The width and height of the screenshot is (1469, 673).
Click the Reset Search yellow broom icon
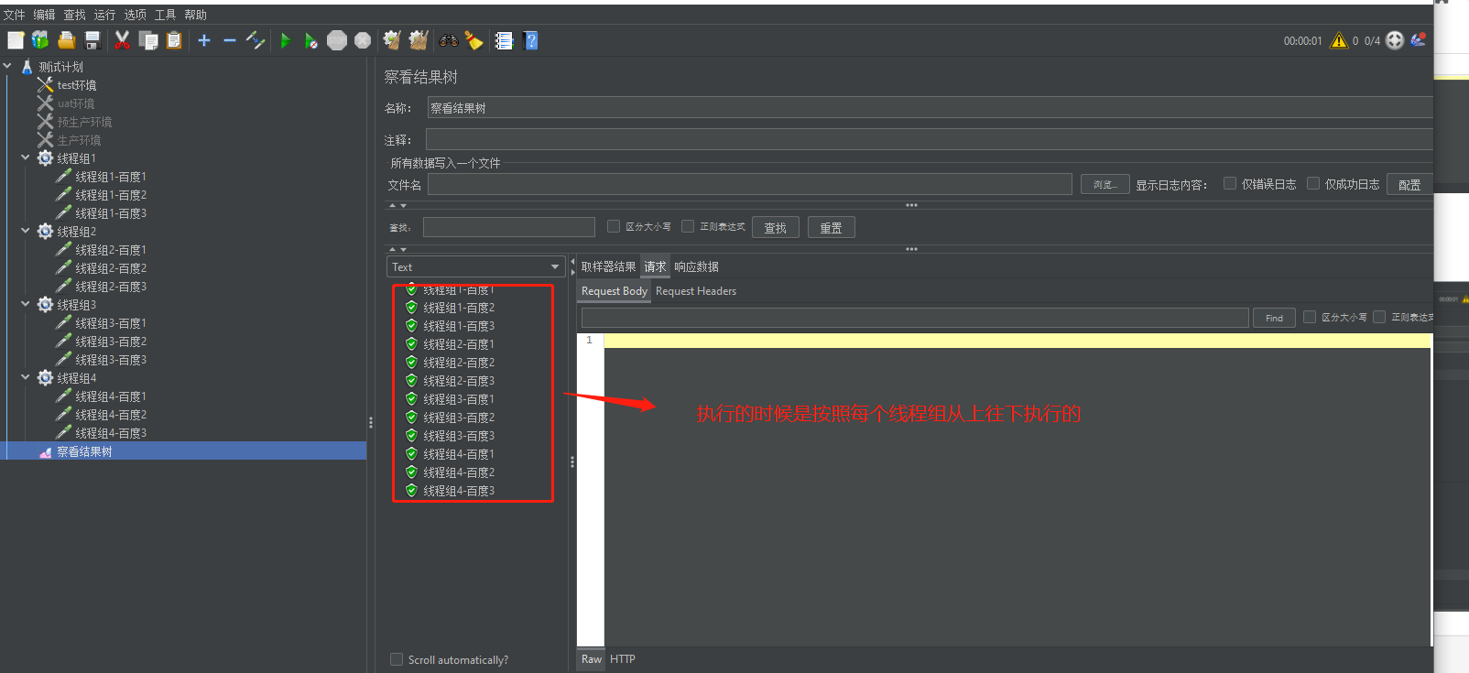[473, 40]
